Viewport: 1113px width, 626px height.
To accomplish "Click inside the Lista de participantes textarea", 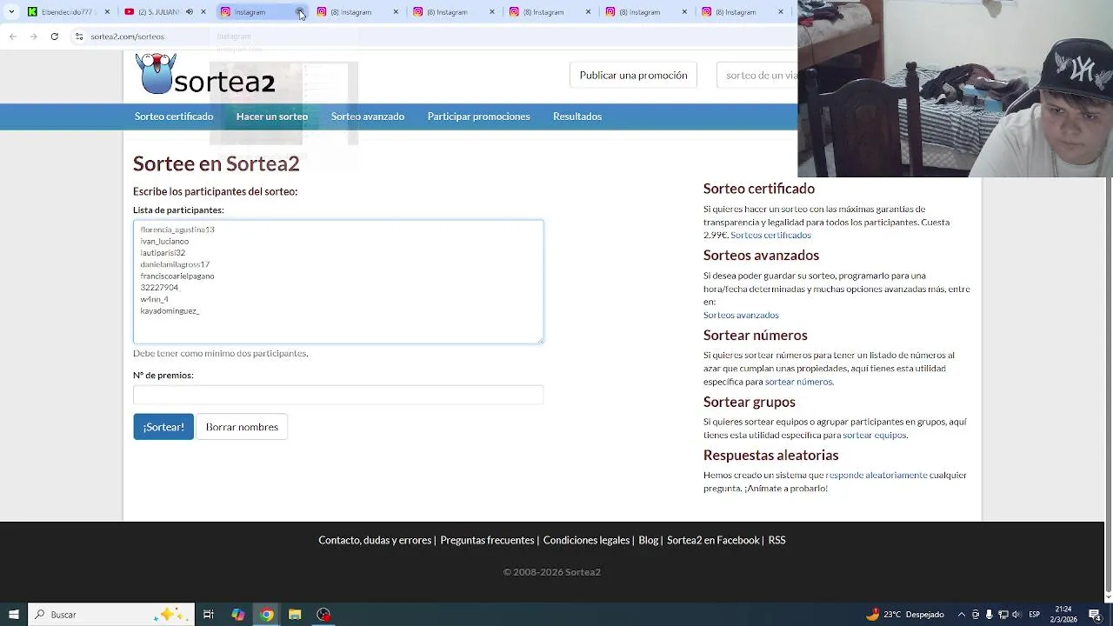I will (338, 282).
